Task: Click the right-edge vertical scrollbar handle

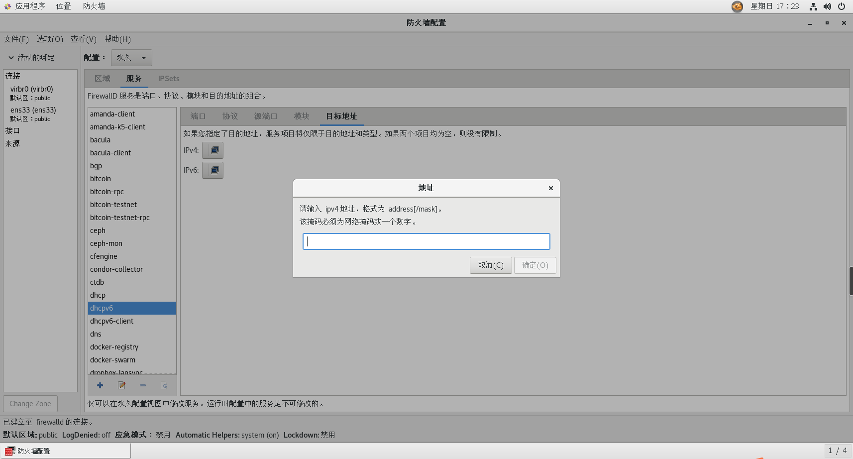Action: click(x=851, y=281)
